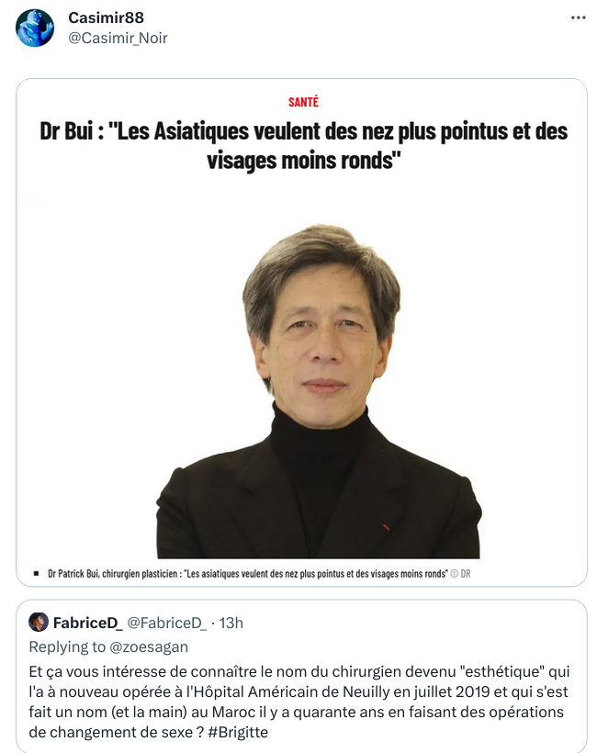
Task: Open the three-dot more options menu
Action: coord(578,17)
